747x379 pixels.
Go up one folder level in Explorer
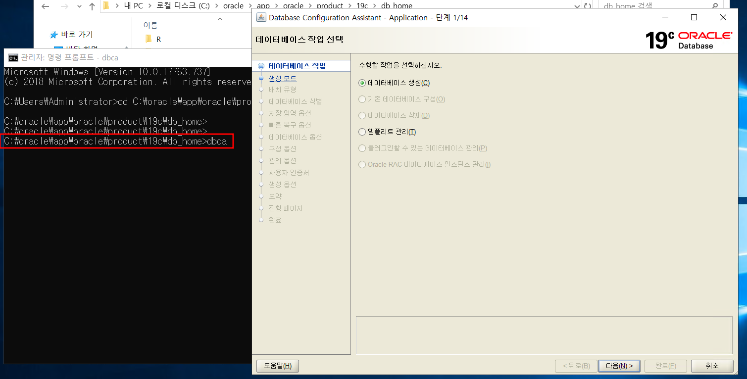[92, 6]
